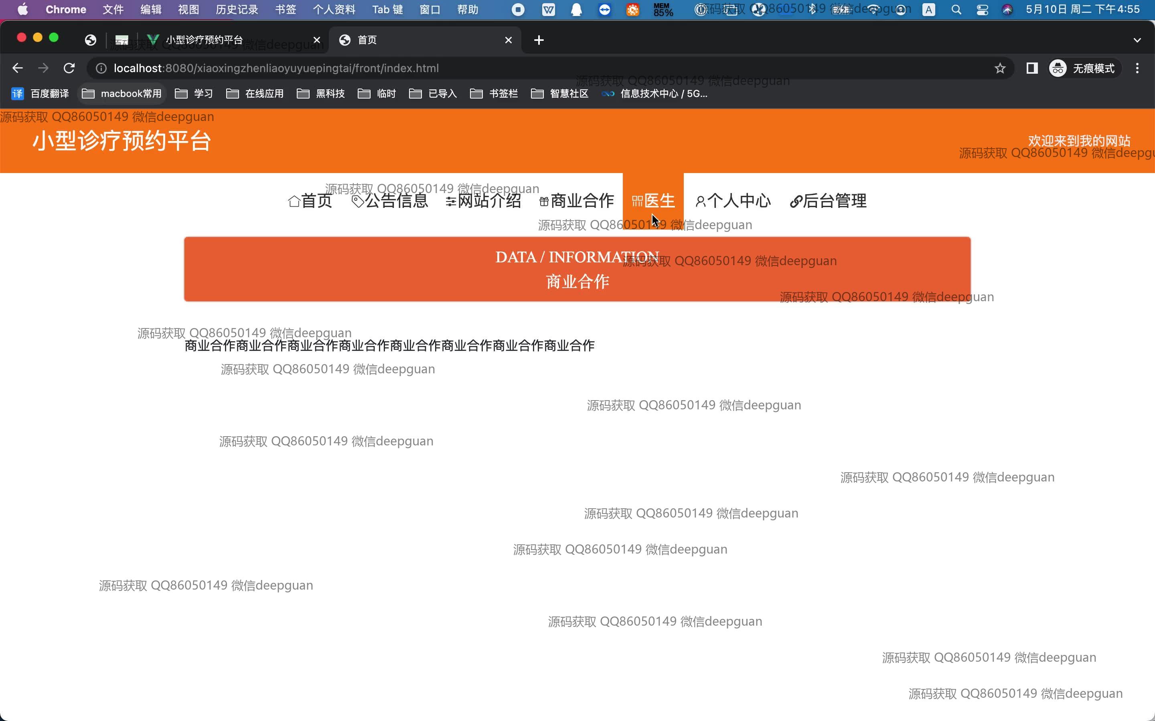Screen dimensions: 1155x721
Task: Close the 首页 browser tab
Action: [x=508, y=40]
